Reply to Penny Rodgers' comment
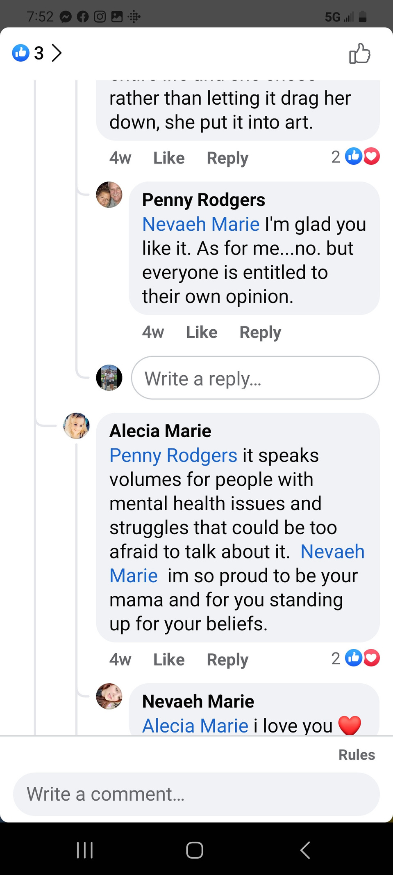The height and width of the screenshot is (875, 393). tap(260, 332)
